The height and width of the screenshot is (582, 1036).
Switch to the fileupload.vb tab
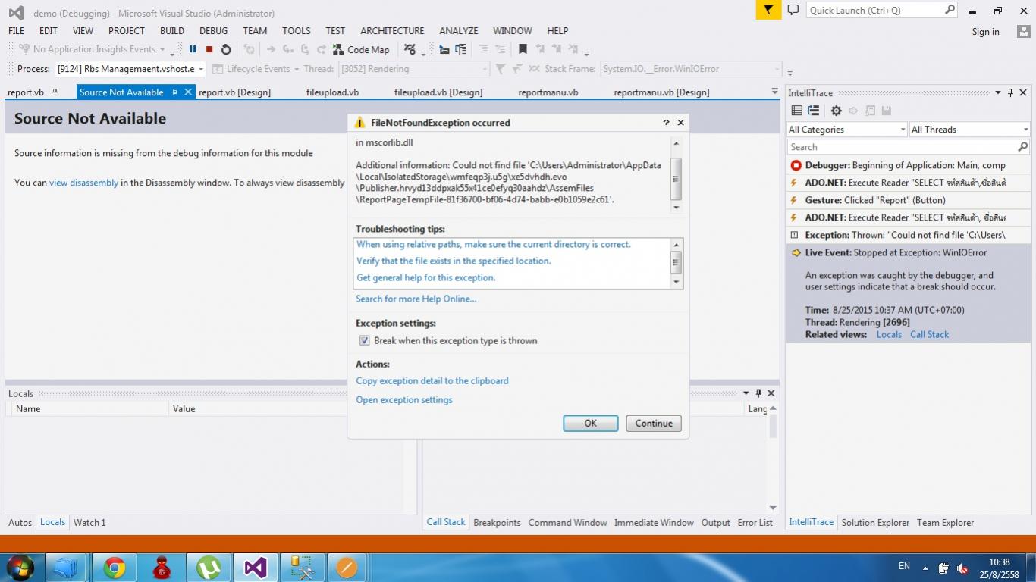(x=332, y=92)
